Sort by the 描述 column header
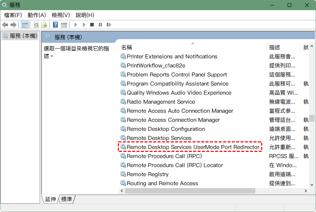Screen dimensions: 316x212 pos(275,47)
